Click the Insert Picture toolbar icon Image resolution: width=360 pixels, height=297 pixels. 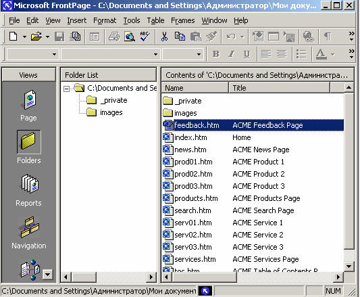click(x=289, y=37)
